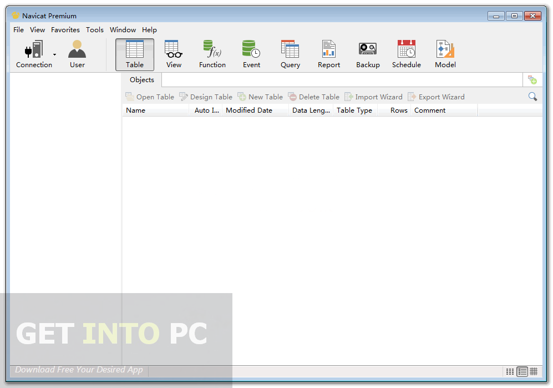The width and height of the screenshot is (553, 388).
Task: Sort by the Name column header
Action: 155,110
